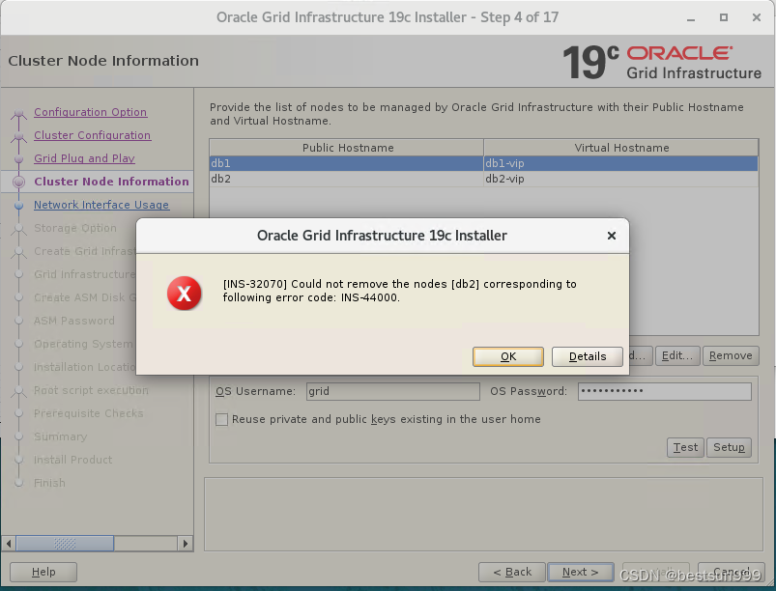Go to Cluster Configuration step
This screenshot has height=591, width=776.
click(92, 135)
